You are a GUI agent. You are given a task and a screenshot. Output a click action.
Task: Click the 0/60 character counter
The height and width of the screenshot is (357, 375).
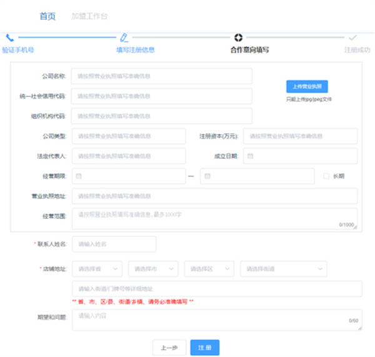tap(354, 321)
